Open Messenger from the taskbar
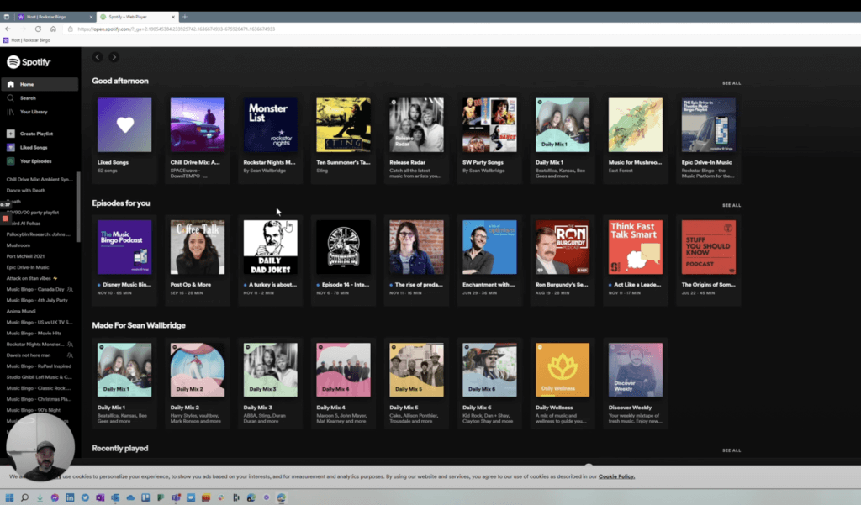861x505 pixels. [55, 497]
